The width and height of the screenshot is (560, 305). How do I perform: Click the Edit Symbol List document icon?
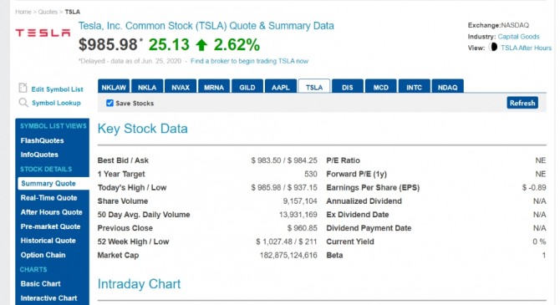[23, 88]
